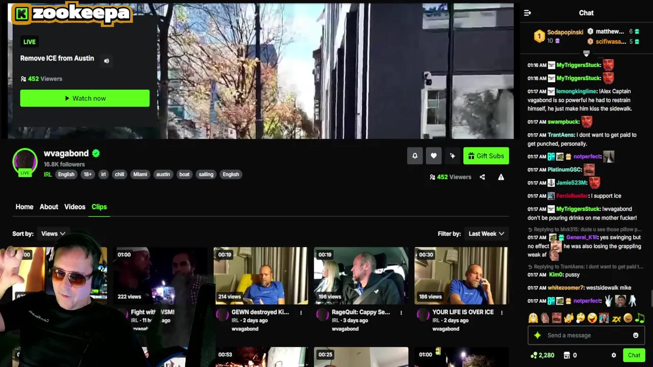The image size is (653, 367).
Task: Toggle the notification bell for wvagabond
Action: 415,156
